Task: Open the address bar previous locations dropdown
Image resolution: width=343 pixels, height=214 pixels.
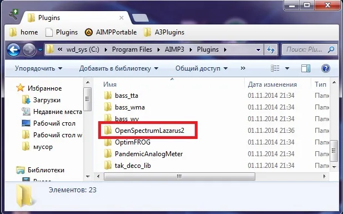Action: [258, 50]
